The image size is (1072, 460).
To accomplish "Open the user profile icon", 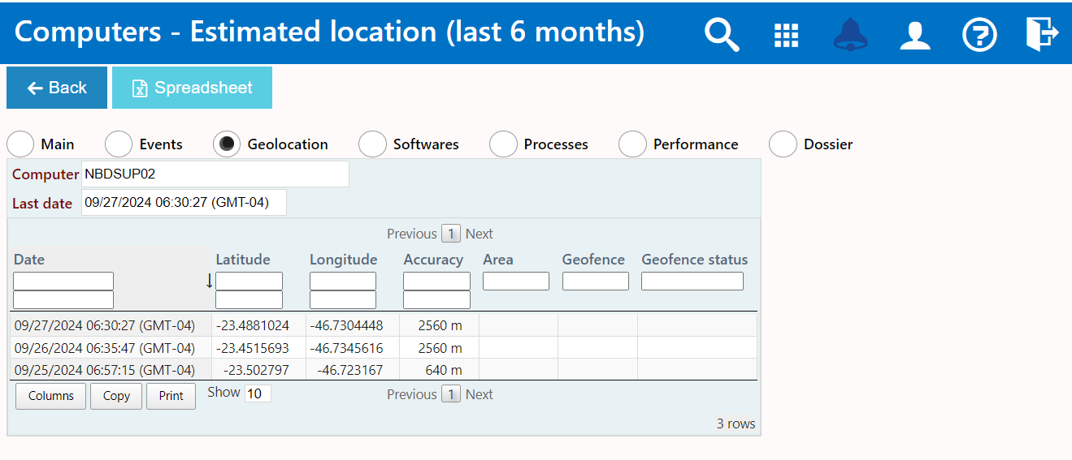I will click(x=914, y=35).
